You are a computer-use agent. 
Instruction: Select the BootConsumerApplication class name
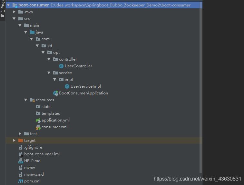[x=83, y=93]
